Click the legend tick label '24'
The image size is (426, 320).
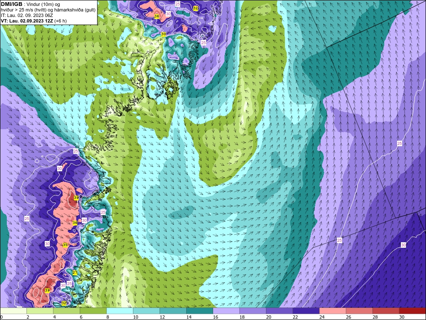[322, 317]
